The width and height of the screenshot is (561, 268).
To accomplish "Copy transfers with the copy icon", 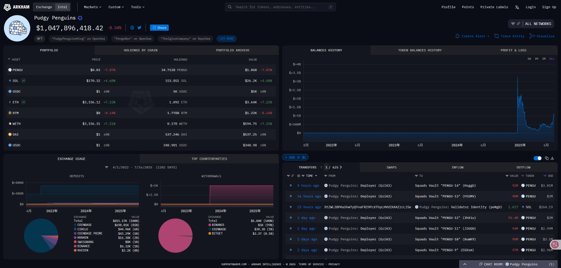I will (547, 159).
